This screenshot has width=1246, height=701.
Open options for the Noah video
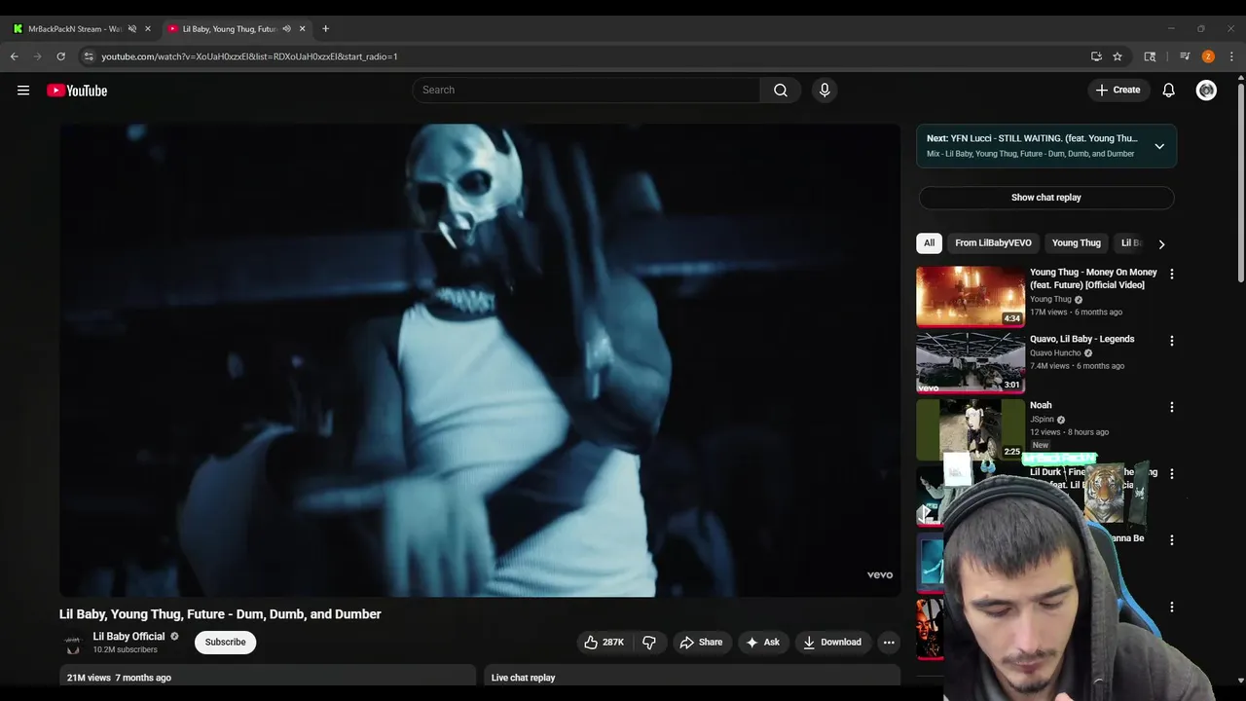[1172, 407]
